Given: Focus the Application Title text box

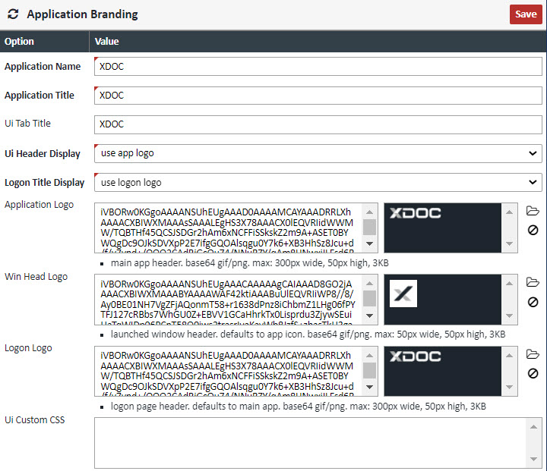Looking at the screenshot, I should (x=318, y=96).
